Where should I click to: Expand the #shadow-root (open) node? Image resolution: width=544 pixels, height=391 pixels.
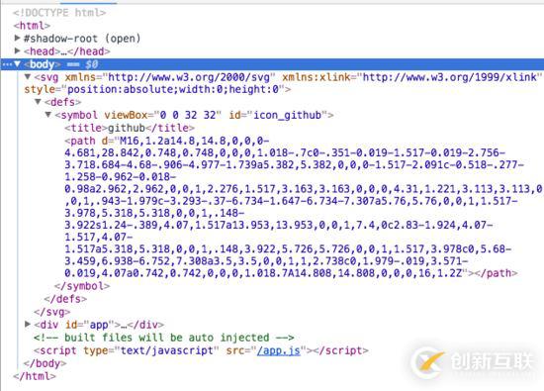click(17, 38)
